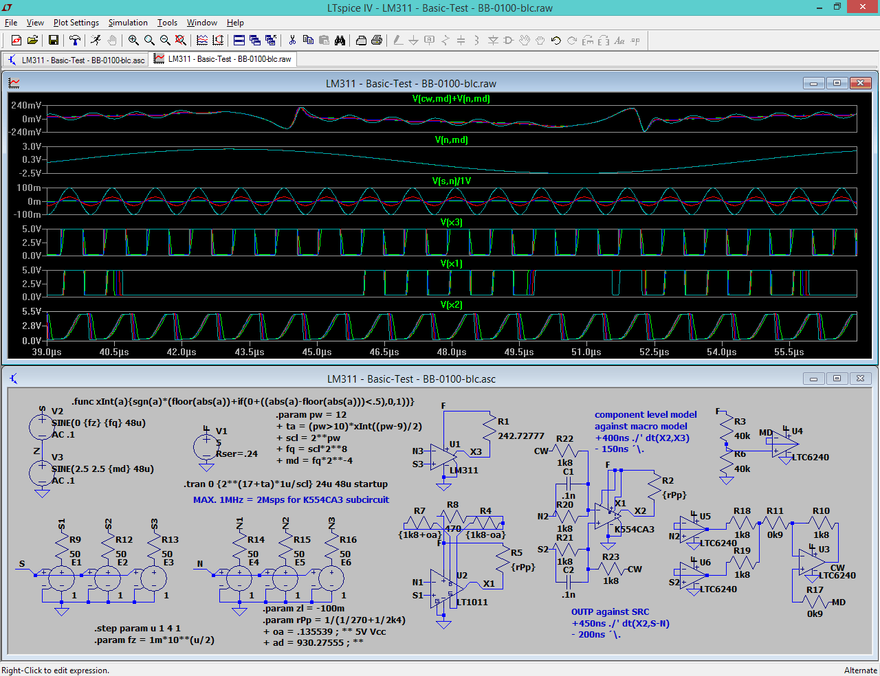Click 'OUTP against SRC' blue comment
Viewport: 880px width, 676px height.
(610, 612)
